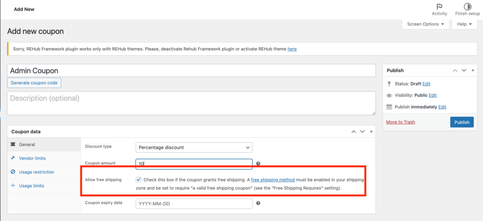Move Coupon data panel down with arrow
483x221 pixels.
coord(363,132)
